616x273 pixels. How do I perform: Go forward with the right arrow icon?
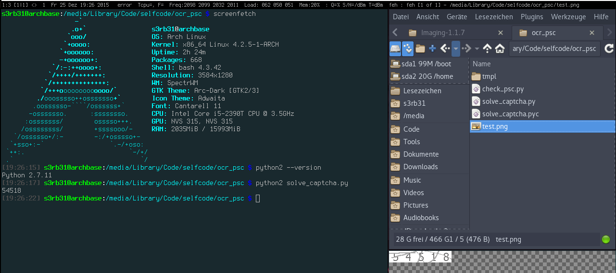click(466, 49)
